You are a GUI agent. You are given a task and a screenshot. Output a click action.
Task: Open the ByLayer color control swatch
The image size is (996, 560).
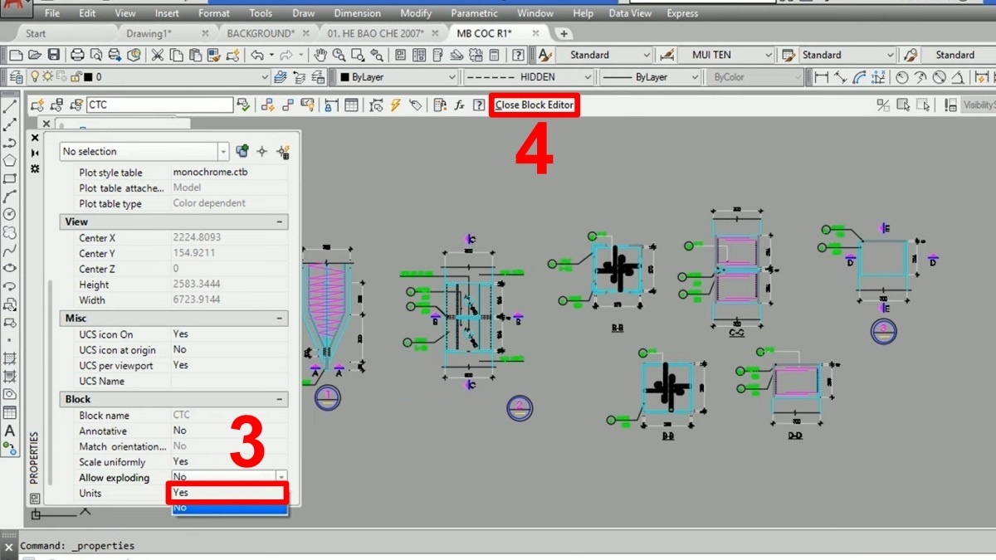(397, 77)
